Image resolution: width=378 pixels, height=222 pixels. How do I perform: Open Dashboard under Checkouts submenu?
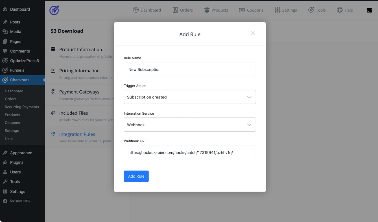coord(14,91)
